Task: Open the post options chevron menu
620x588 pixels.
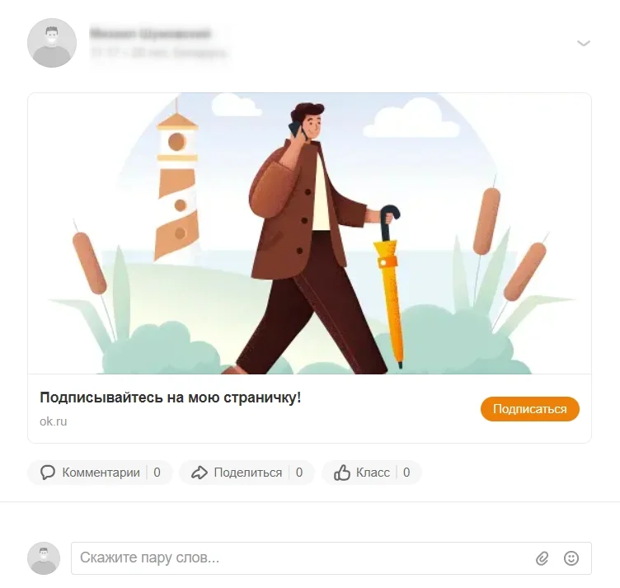Action: coord(583,43)
